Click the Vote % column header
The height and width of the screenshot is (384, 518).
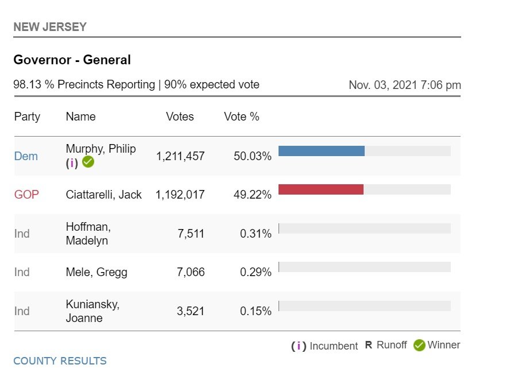(x=241, y=117)
